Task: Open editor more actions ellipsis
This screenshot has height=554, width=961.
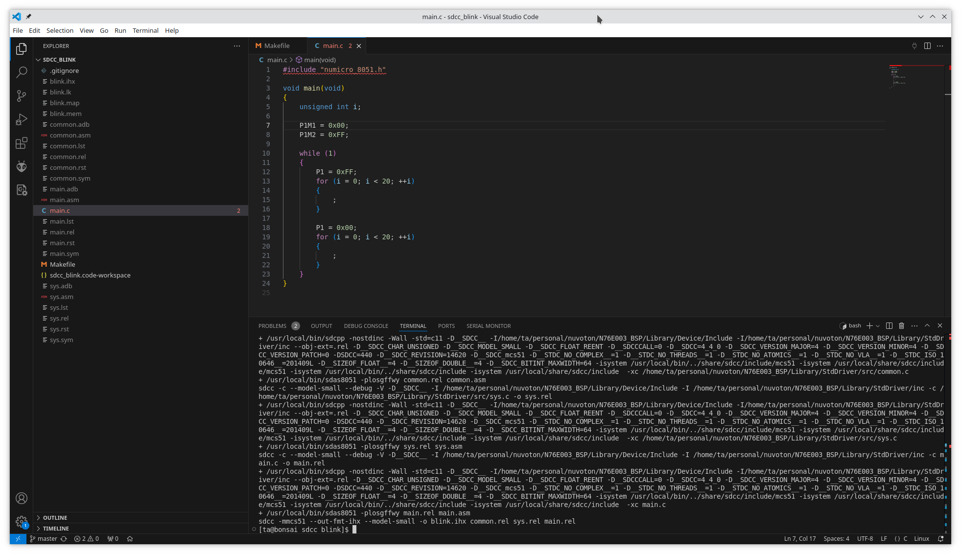Action: [940, 46]
